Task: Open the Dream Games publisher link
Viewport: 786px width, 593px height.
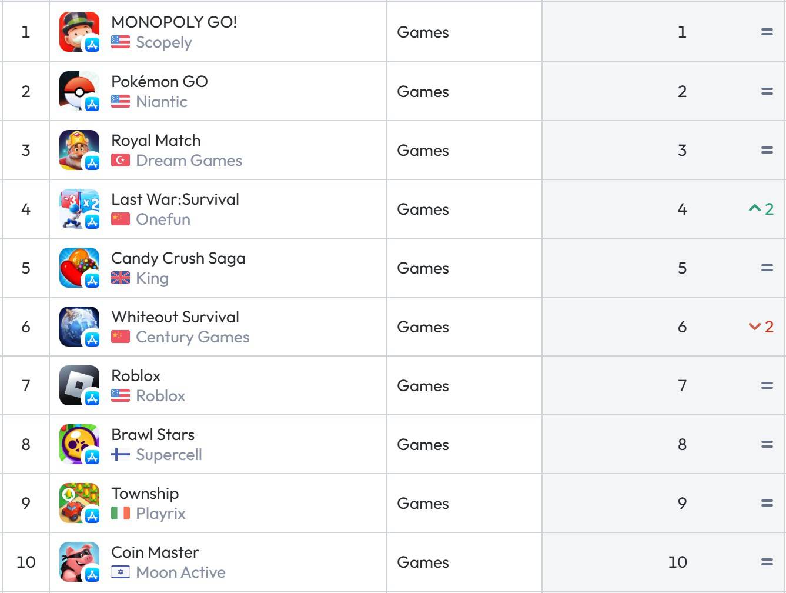Action: (x=189, y=160)
